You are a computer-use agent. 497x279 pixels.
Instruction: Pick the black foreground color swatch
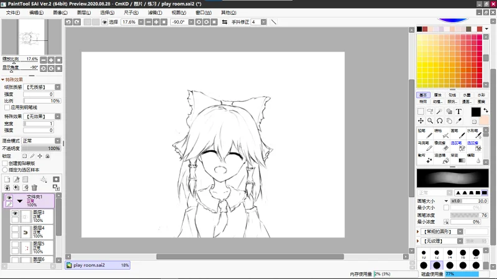[476, 112]
